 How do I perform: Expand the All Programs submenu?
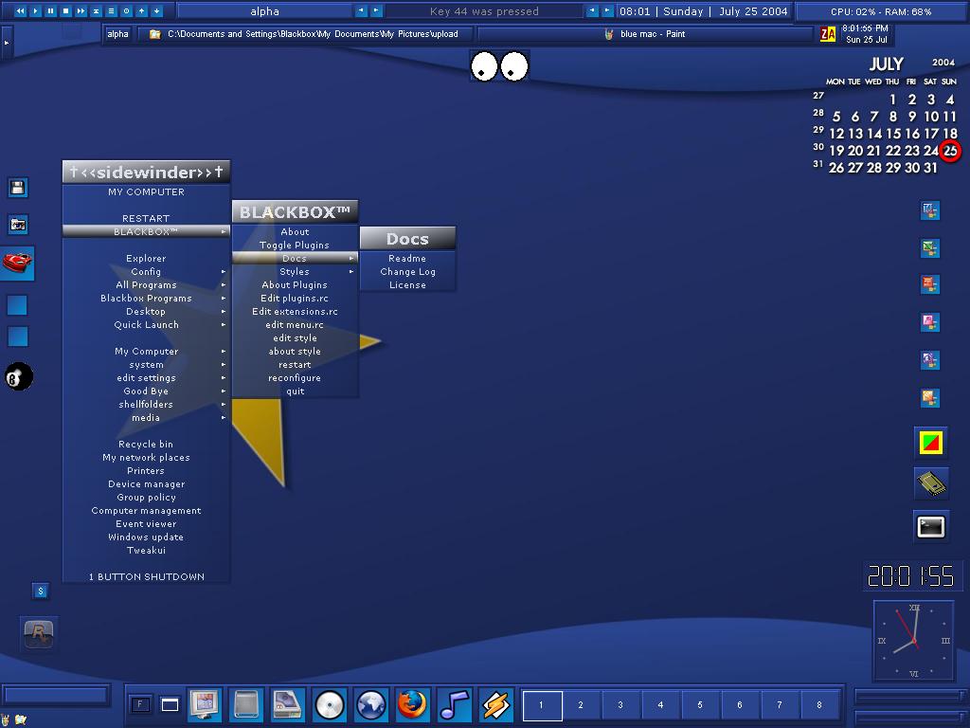[146, 284]
